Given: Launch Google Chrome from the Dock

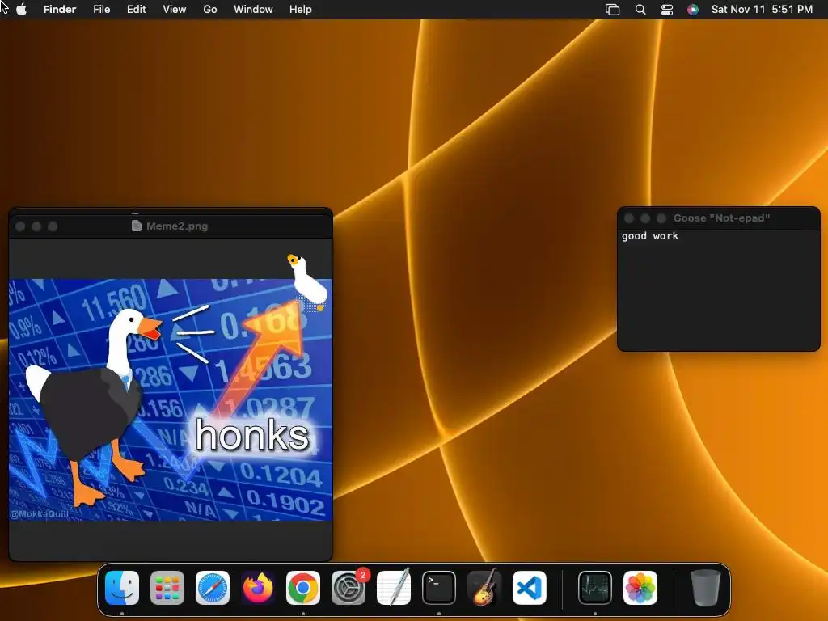Looking at the screenshot, I should click(x=303, y=588).
